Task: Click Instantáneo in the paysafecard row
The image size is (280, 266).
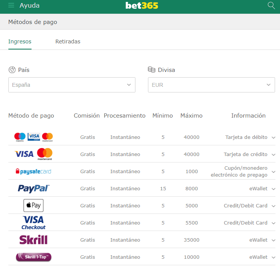Action: 125,171
